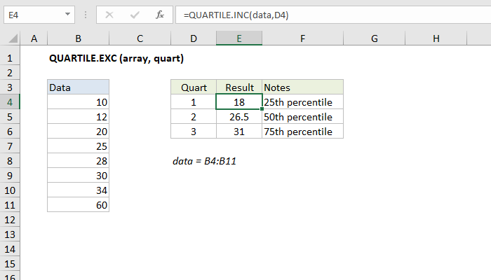Screen dimensions: 491x280
Task: Select row 6 header
Action: [10, 132]
